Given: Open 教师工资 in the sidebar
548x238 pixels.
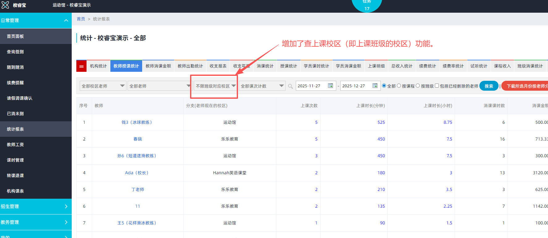Looking at the screenshot, I should pos(15,145).
